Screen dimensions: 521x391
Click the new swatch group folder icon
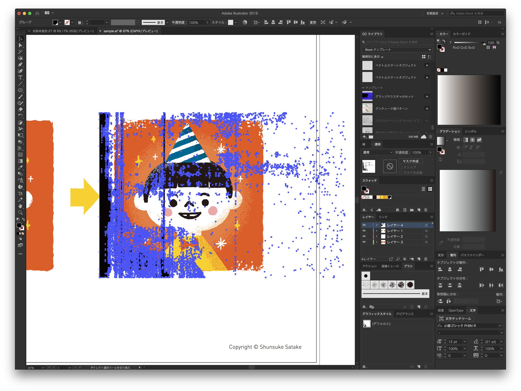click(x=412, y=210)
